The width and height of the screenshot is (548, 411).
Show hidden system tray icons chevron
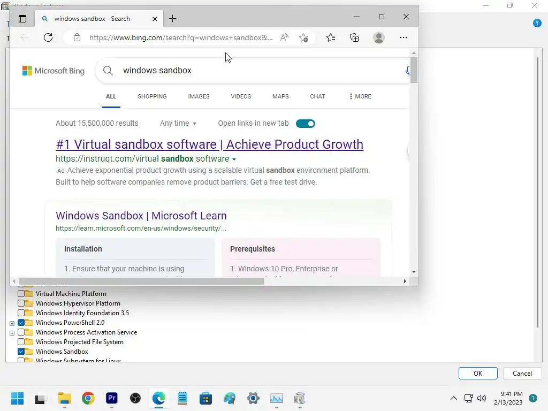click(454, 398)
